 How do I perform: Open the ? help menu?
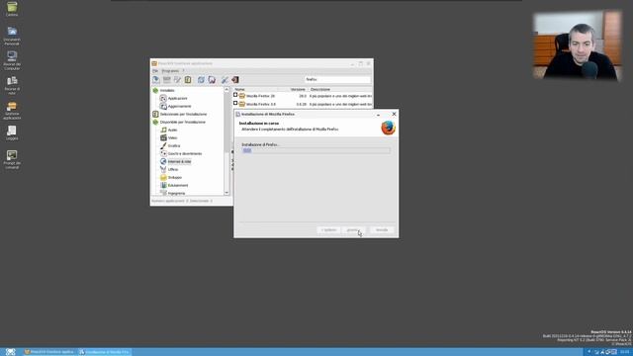(183, 71)
